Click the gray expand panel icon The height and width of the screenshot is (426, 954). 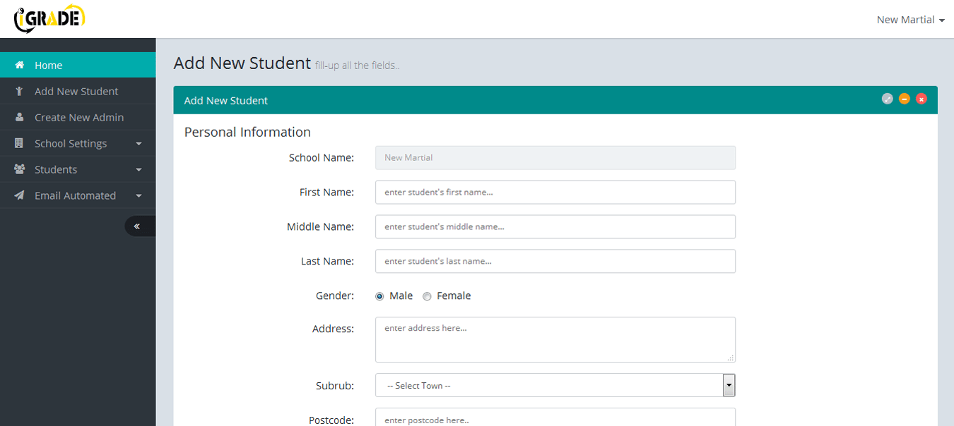pyautogui.click(x=888, y=99)
